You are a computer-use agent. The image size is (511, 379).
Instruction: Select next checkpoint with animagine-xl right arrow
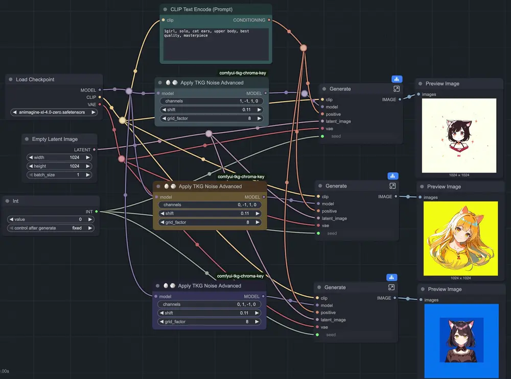pos(94,112)
